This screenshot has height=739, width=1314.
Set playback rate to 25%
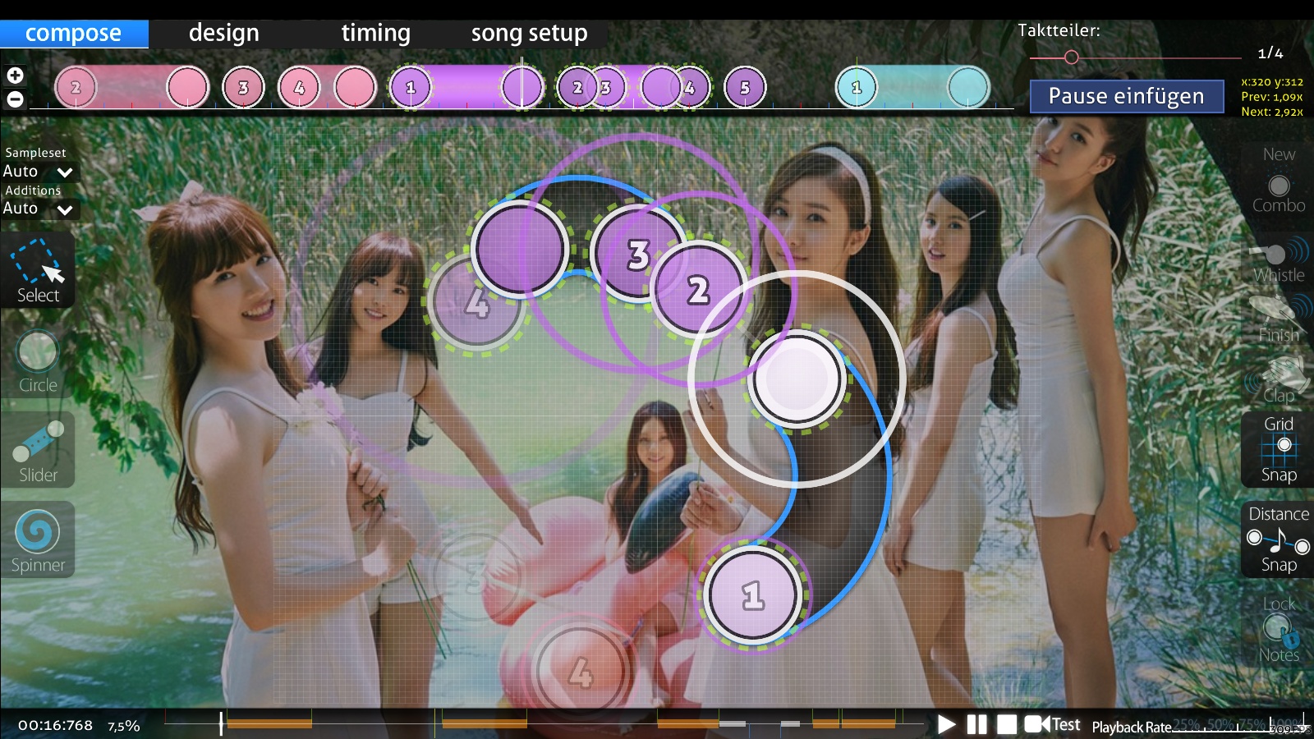pyautogui.click(x=1186, y=724)
